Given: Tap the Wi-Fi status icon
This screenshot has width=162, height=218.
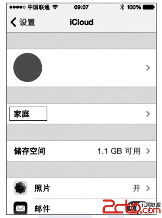Looking at the screenshot, I should tap(55, 7).
